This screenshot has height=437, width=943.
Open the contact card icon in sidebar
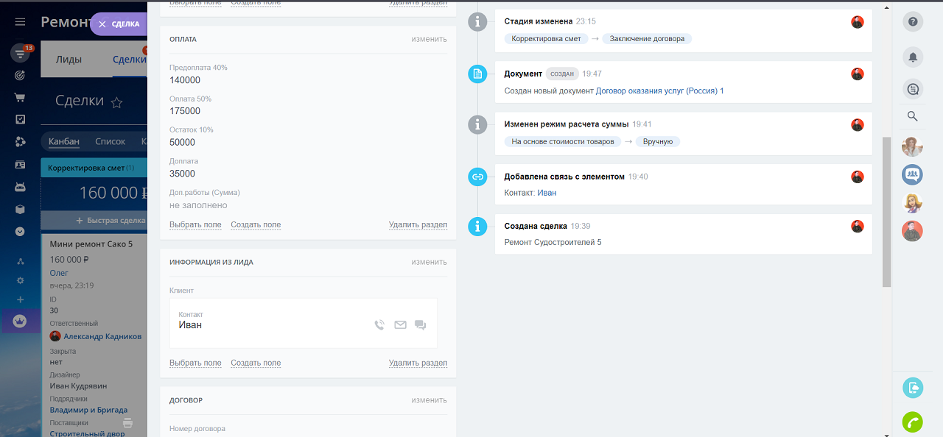[20, 165]
